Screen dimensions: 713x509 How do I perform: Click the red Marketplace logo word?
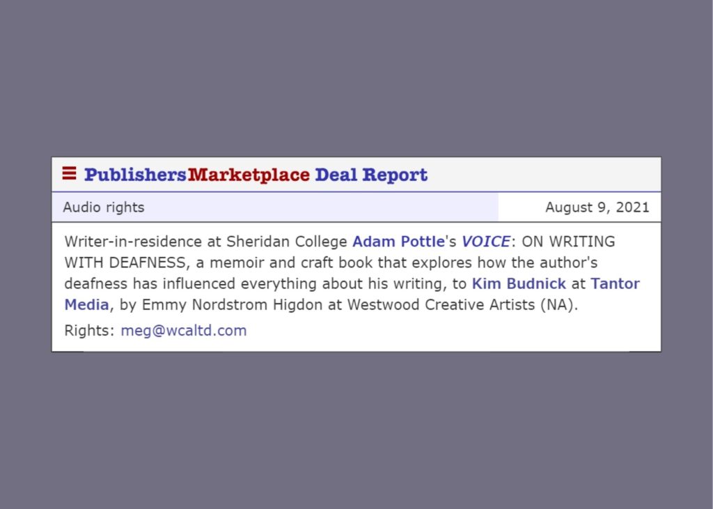(x=249, y=175)
